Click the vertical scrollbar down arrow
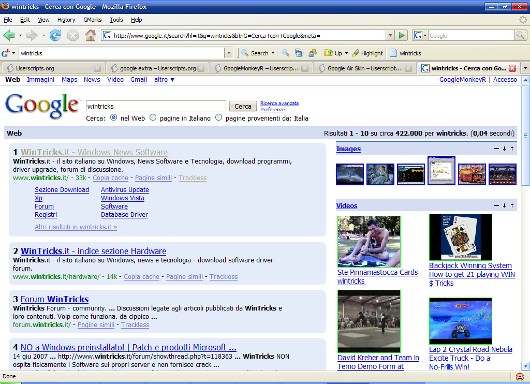The width and height of the screenshot is (530, 384). [x=525, y=366]
